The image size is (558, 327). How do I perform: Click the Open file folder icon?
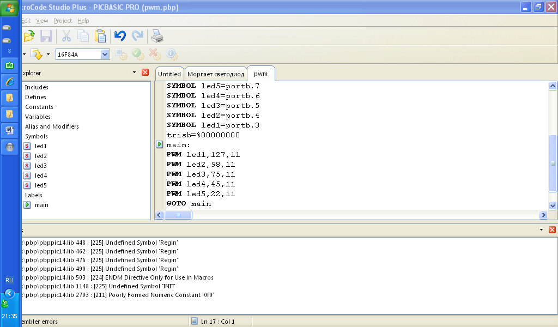coord(29,37)
